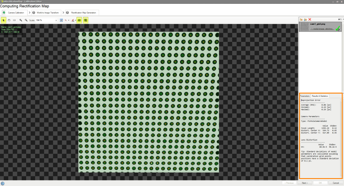Click the red line overlay icon
This screenshot has height=186, width=344.
66,20
